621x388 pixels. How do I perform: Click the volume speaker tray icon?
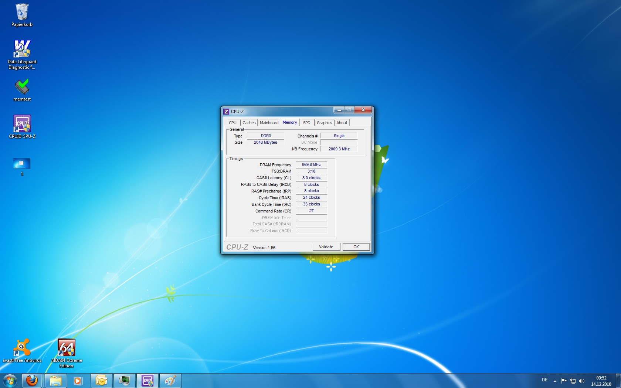pyautogui.click(x=582, y=381)
